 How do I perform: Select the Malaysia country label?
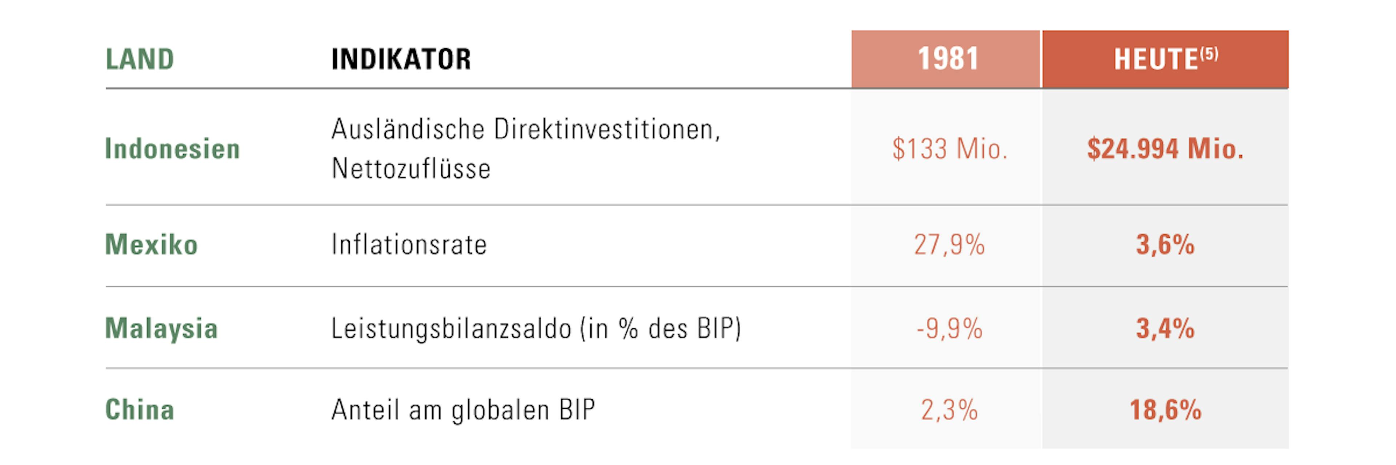[x=161, y=328]
